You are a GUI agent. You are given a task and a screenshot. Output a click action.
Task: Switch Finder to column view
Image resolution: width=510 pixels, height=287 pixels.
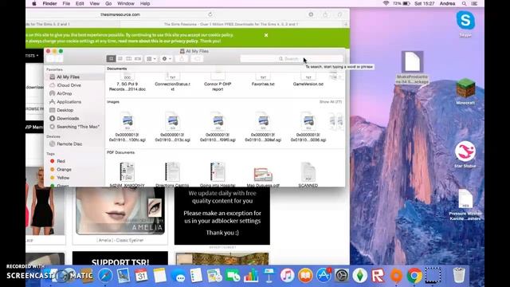pyautogui.click(x=129, y=58)
